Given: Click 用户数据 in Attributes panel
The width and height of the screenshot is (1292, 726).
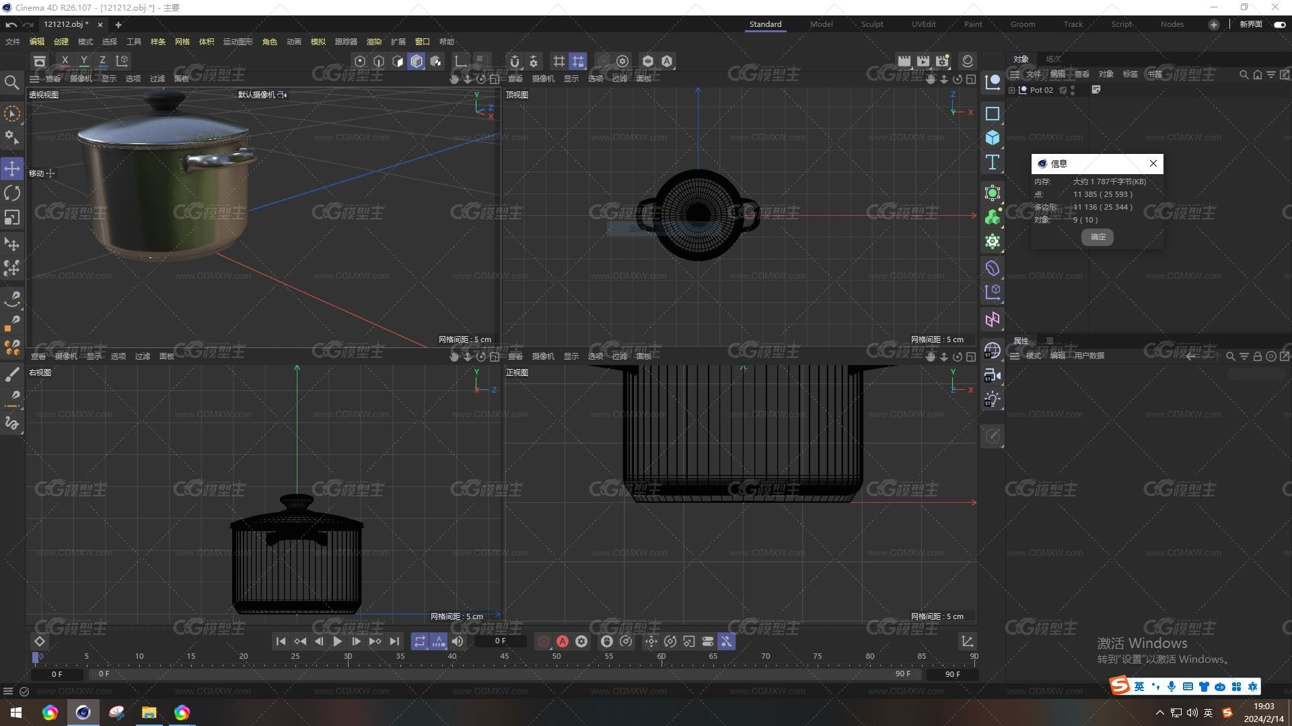Looking at the screenshot, I should [1089, 356].
